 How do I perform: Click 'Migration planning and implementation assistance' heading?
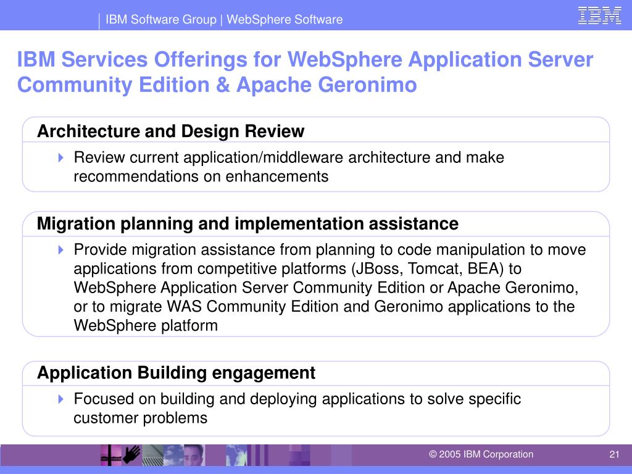pyautogui.click(x=247, y=223)
